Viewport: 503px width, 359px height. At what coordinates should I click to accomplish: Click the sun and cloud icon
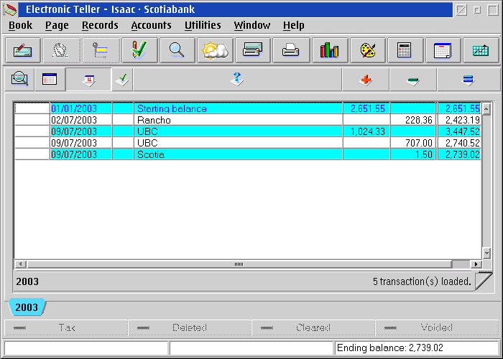tap(215, 50)
